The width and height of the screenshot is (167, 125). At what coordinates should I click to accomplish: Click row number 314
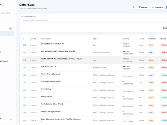pos(24,60)
